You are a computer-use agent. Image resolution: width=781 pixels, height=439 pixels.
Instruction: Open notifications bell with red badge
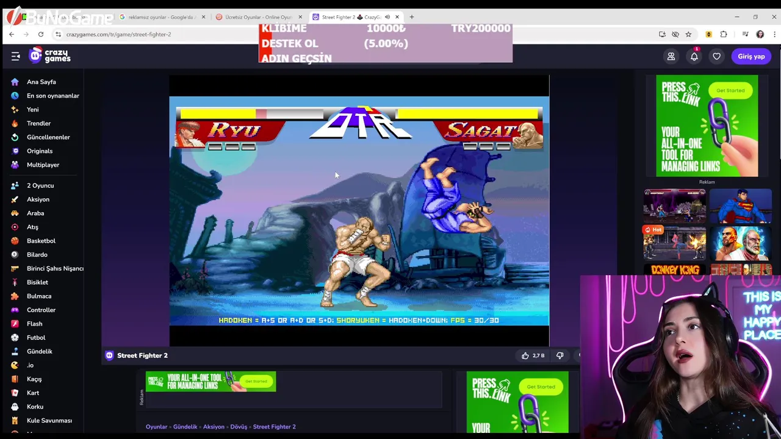[x=694, y=56]
